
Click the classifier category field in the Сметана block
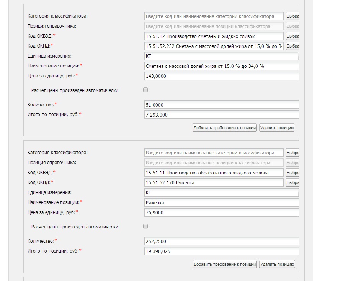tap(214, 16)
